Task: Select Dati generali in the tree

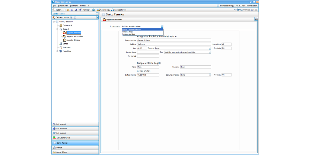Action: click(68, 25)
